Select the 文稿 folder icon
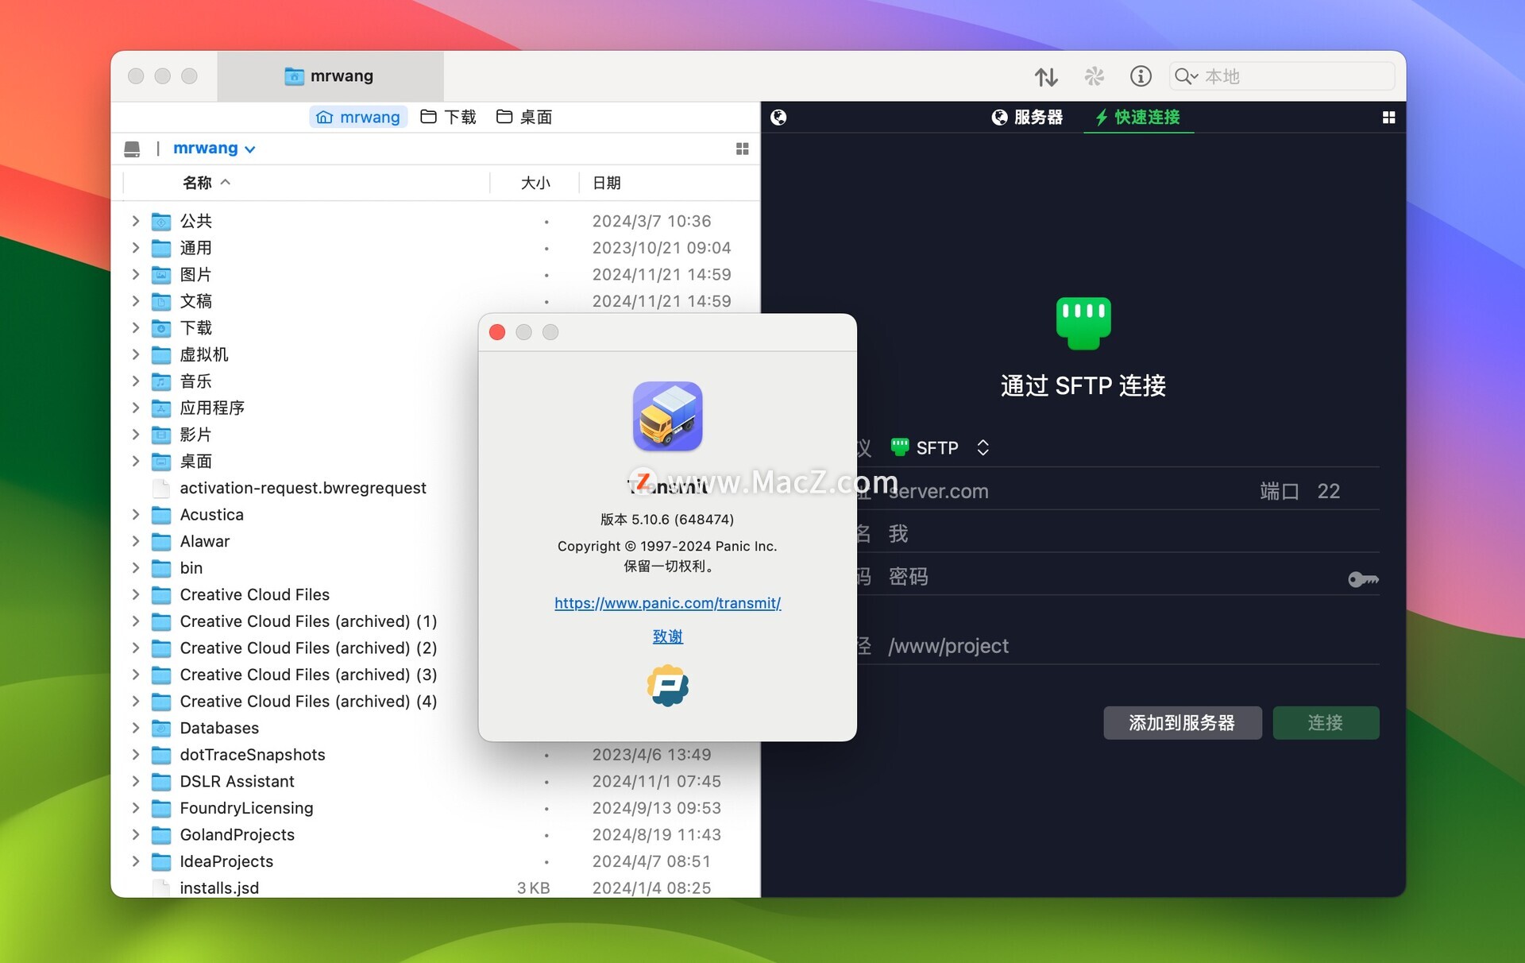 [161, 301]
